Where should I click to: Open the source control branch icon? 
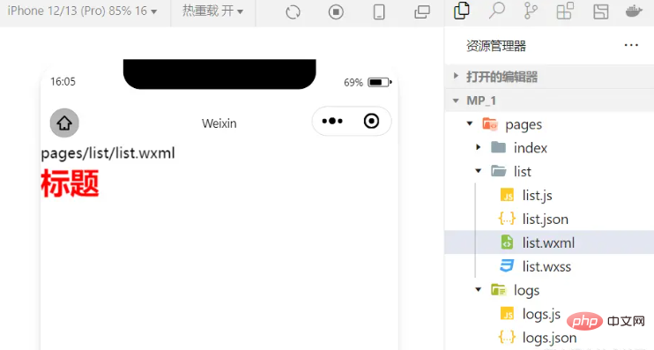[531, 11]
